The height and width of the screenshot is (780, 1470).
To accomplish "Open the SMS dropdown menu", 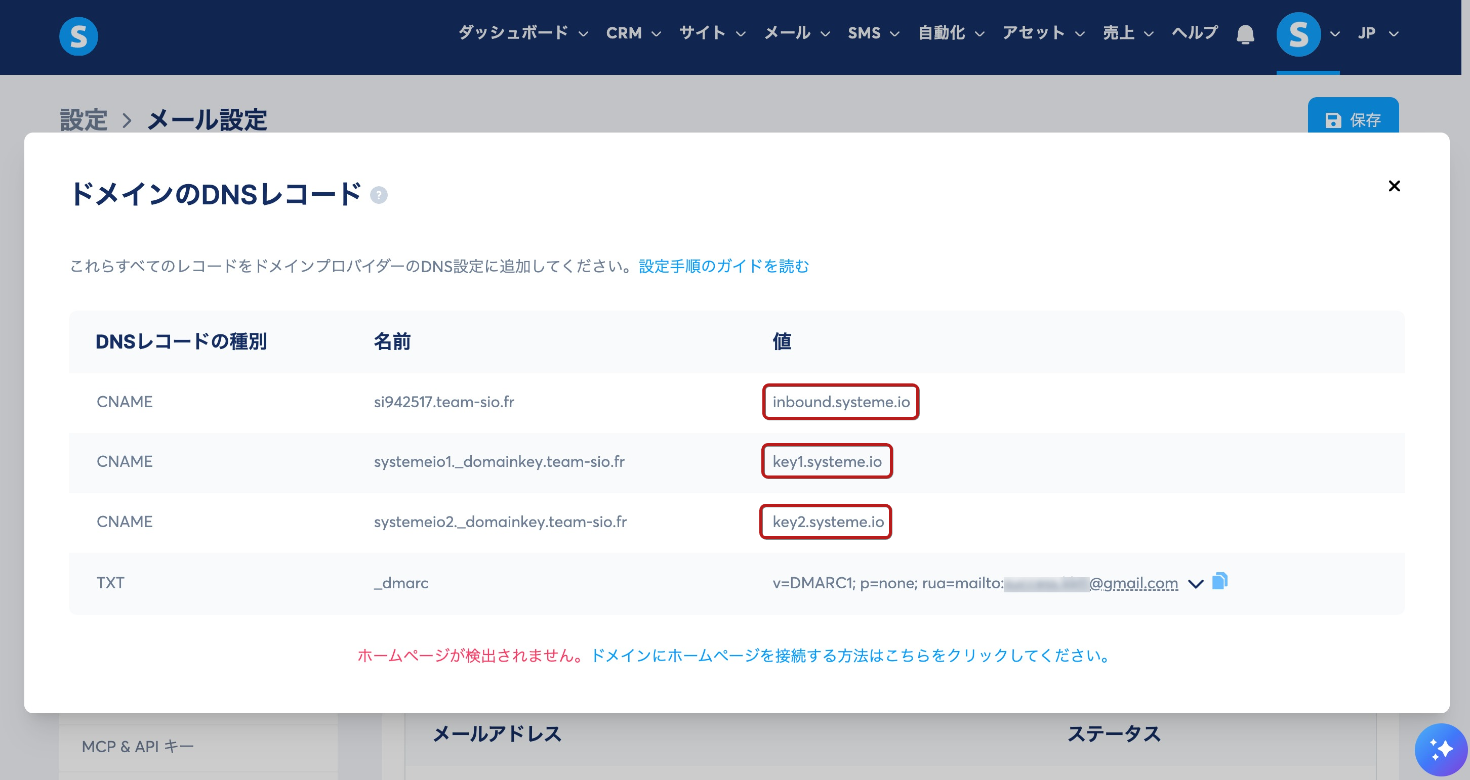I will pos(874,33).
